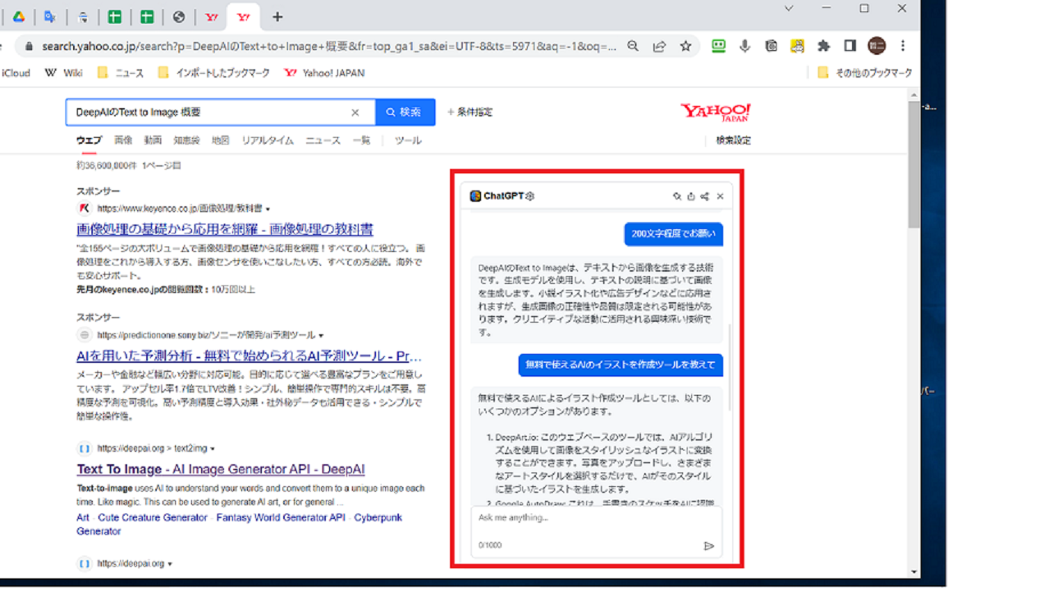Open the インポートしたブックマーク folder

[x=213, y=73]
